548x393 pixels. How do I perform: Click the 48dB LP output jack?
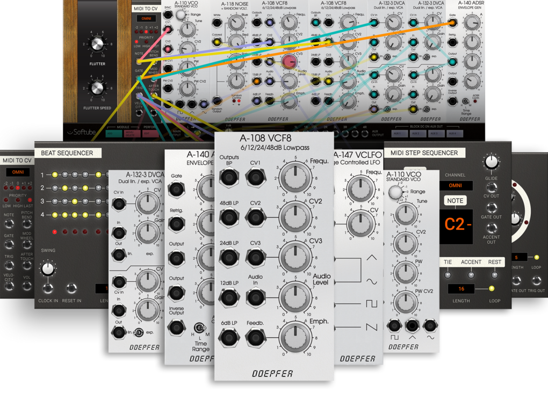point(229,216)
